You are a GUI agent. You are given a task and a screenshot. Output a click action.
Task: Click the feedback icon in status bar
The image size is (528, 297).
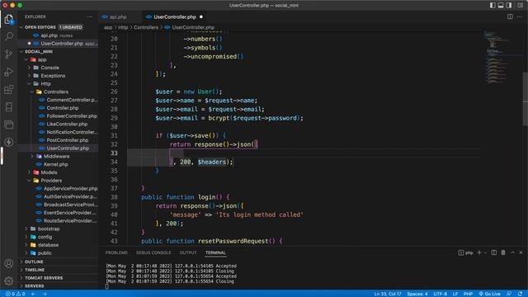click(509, 294)
